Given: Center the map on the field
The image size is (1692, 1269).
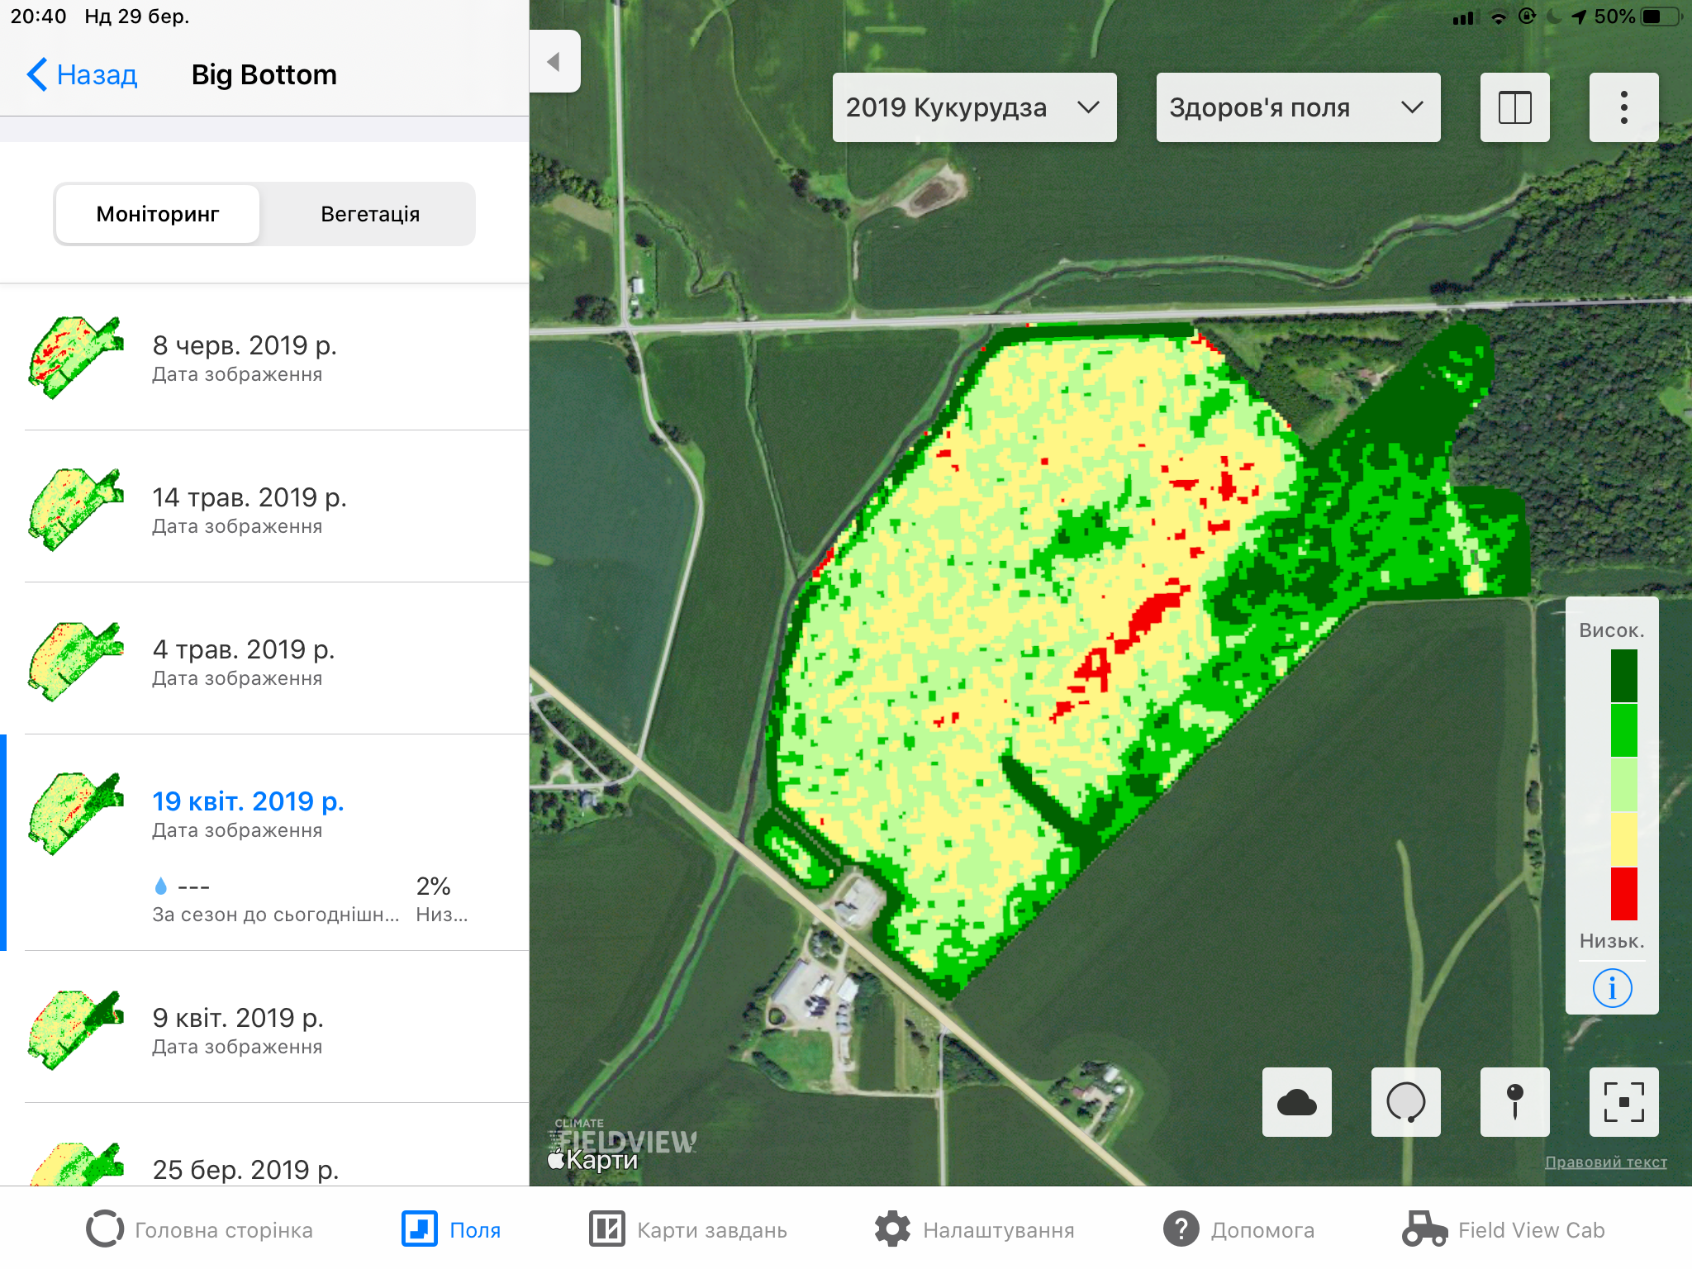Looking at the screenshot, I should coord(1623,1102).
